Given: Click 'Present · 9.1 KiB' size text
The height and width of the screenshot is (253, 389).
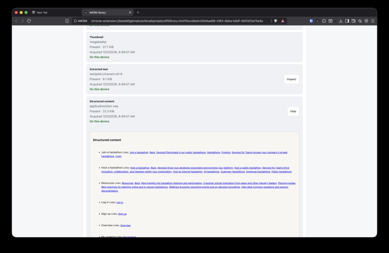Looking at the screenshot, I should point(101,79).
